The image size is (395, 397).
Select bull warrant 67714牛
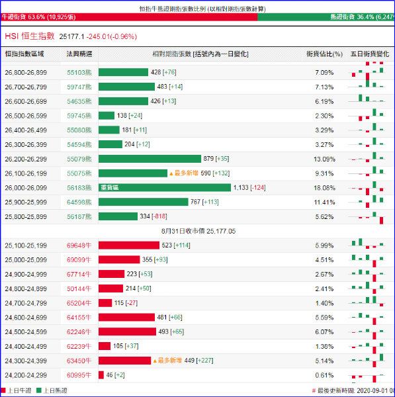pos(79,275)
